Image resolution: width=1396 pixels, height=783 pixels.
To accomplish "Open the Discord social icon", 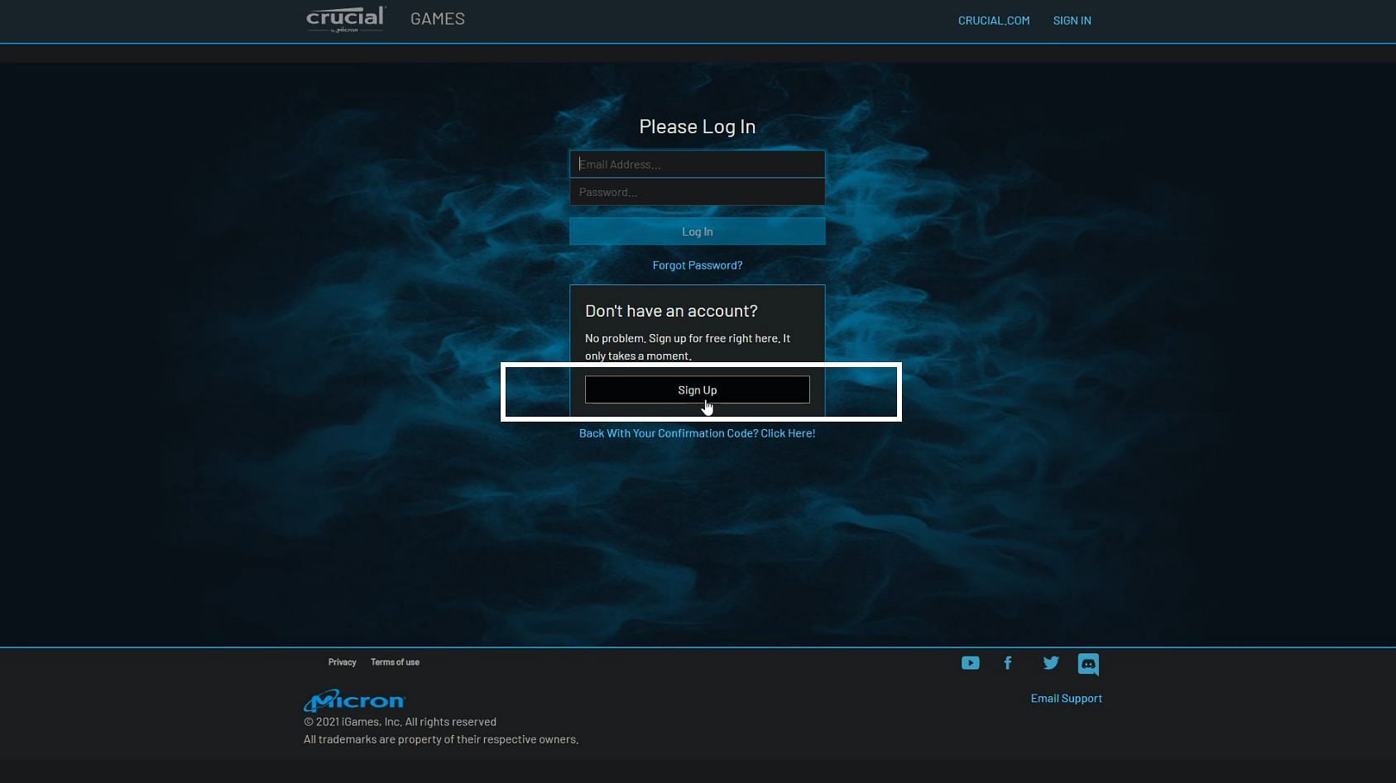I will click(x=1088, y=664).
